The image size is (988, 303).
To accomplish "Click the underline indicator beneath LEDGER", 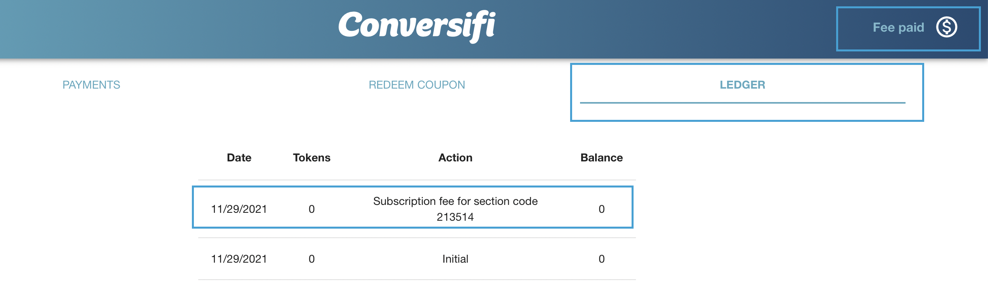I will (x=742, y=103).
